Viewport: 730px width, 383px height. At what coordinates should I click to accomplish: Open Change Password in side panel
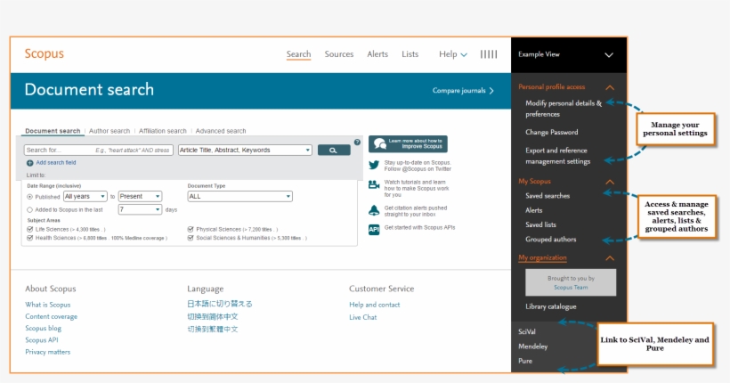(552, 133)
